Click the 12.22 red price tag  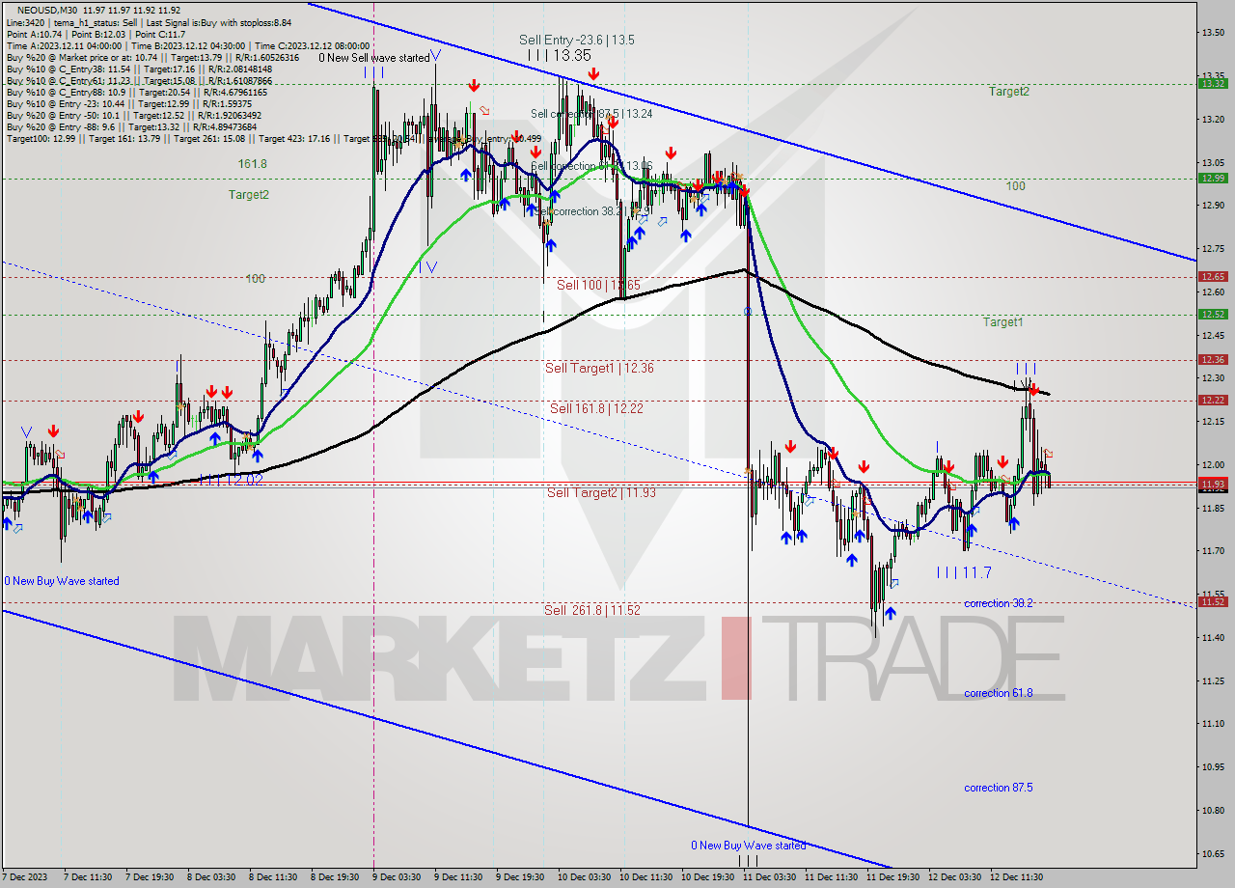pos(1212,400)
